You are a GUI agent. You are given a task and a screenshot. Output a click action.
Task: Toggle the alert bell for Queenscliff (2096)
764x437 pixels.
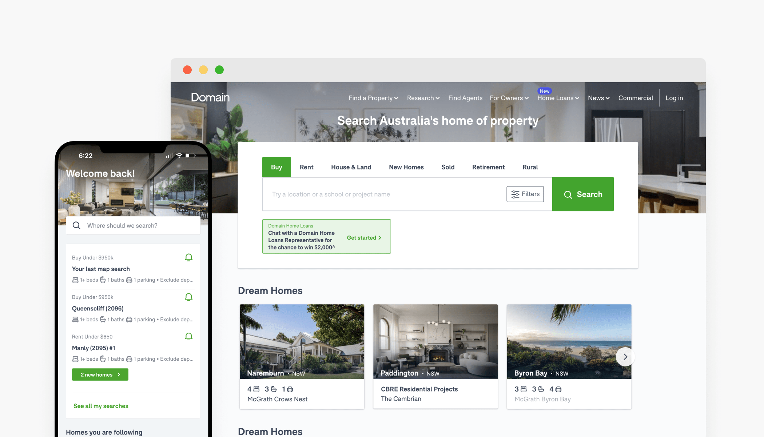(x=188, y=297)
